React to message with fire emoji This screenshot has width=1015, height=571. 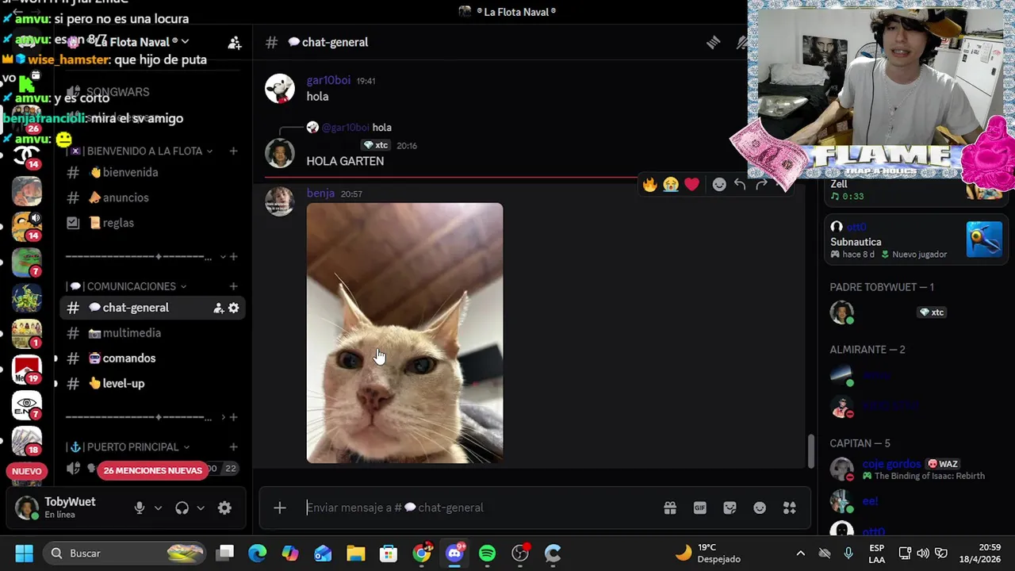(650, 185)
